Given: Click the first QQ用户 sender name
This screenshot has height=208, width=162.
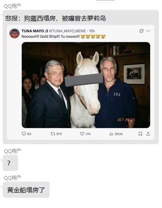Looking at the screenshot, I should [12, 6].
